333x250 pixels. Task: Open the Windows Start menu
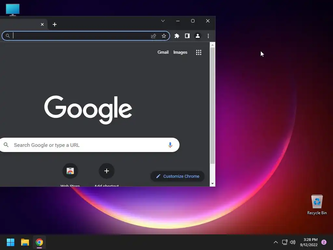11,242
